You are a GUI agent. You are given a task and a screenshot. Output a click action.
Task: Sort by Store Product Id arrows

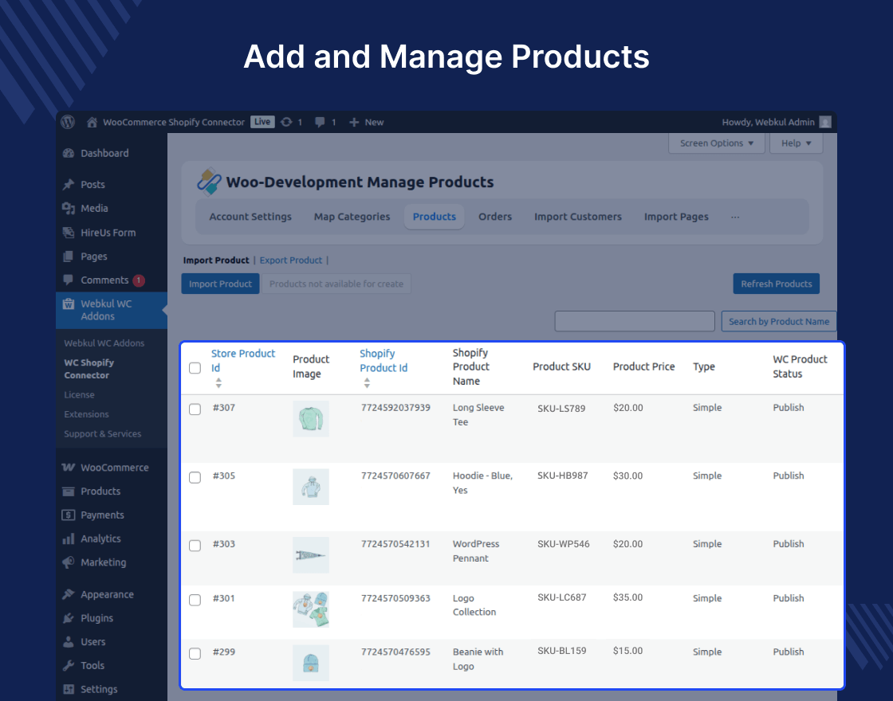coord(218,383)
